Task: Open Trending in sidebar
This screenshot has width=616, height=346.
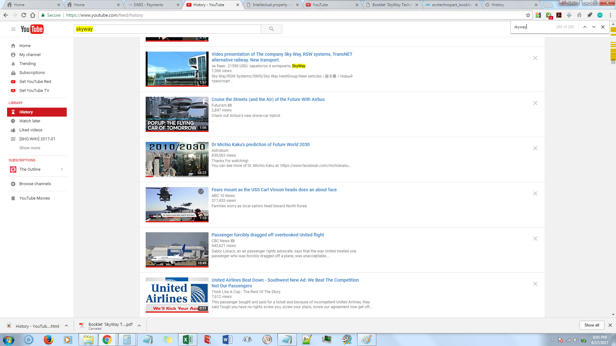Action: (x=37, y=64)
